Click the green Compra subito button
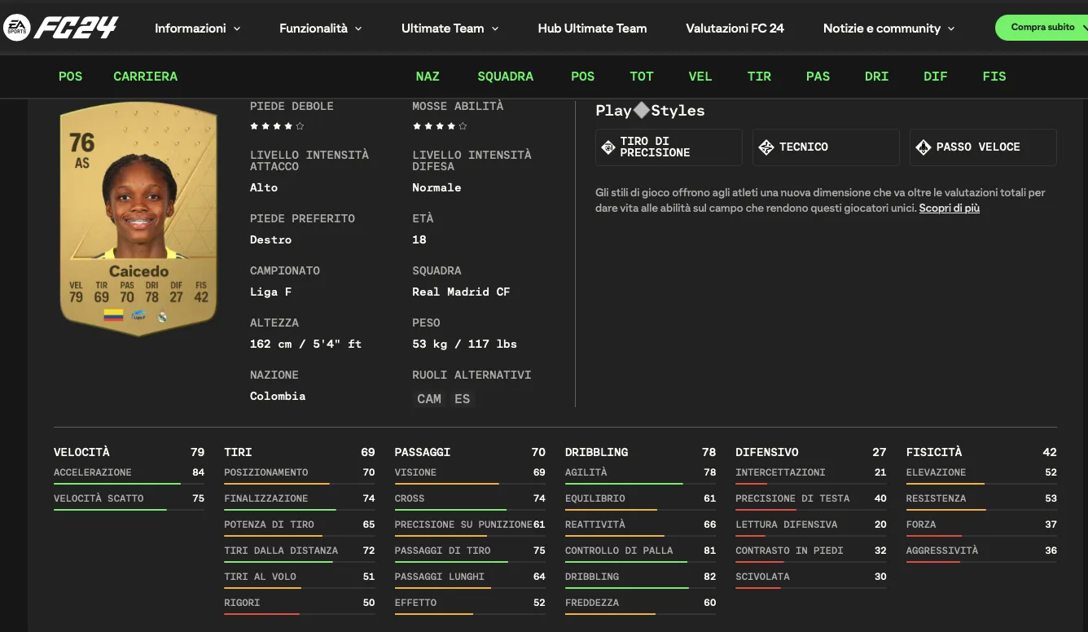 click(1042, 28)
